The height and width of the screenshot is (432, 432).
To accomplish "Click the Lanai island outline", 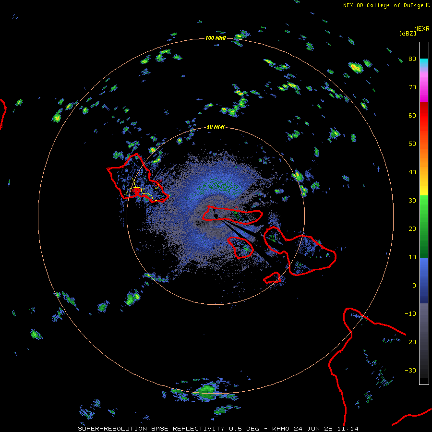I will 240,247.
